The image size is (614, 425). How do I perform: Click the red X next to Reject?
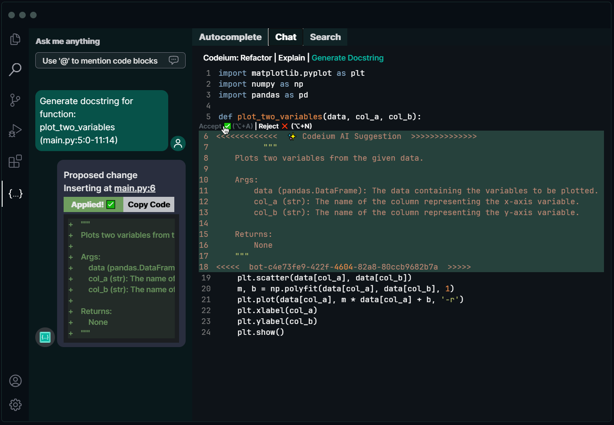click(x=285, y=126)
